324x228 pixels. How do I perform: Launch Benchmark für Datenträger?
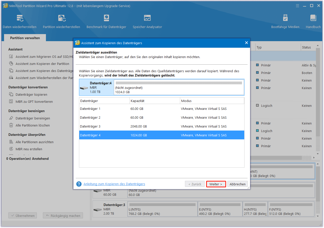106,21
